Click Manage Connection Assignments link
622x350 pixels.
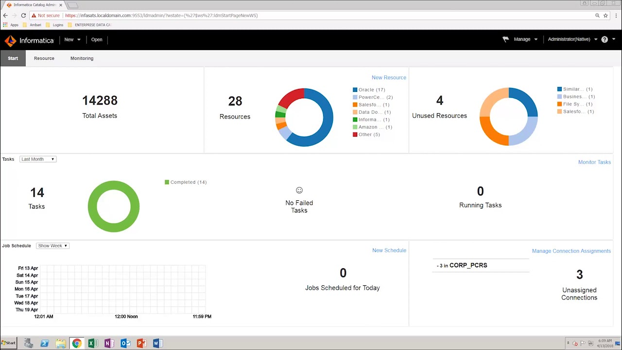click(x=571, y=251)
